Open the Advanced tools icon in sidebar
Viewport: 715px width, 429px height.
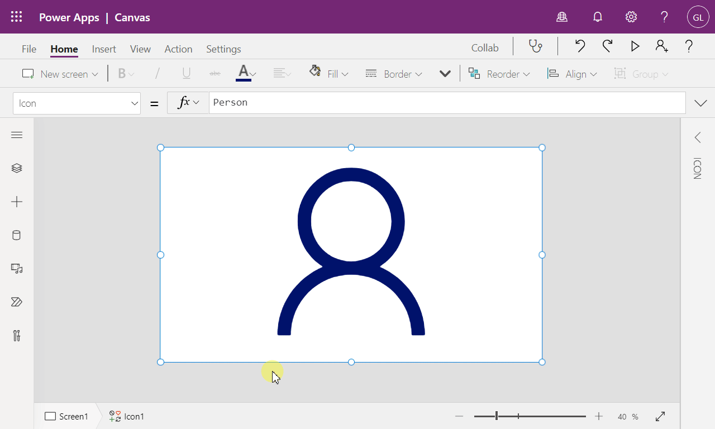(17, 336)
